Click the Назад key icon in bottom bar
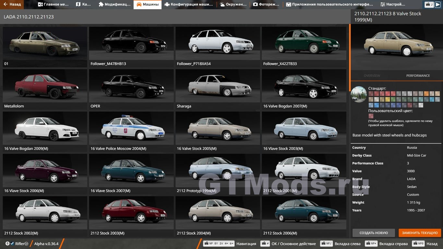This screenshot has height=249, width=443. 418,244
